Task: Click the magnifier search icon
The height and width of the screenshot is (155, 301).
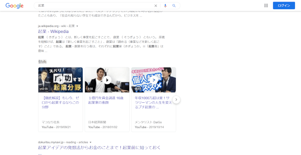Action: tap(174, 6)
